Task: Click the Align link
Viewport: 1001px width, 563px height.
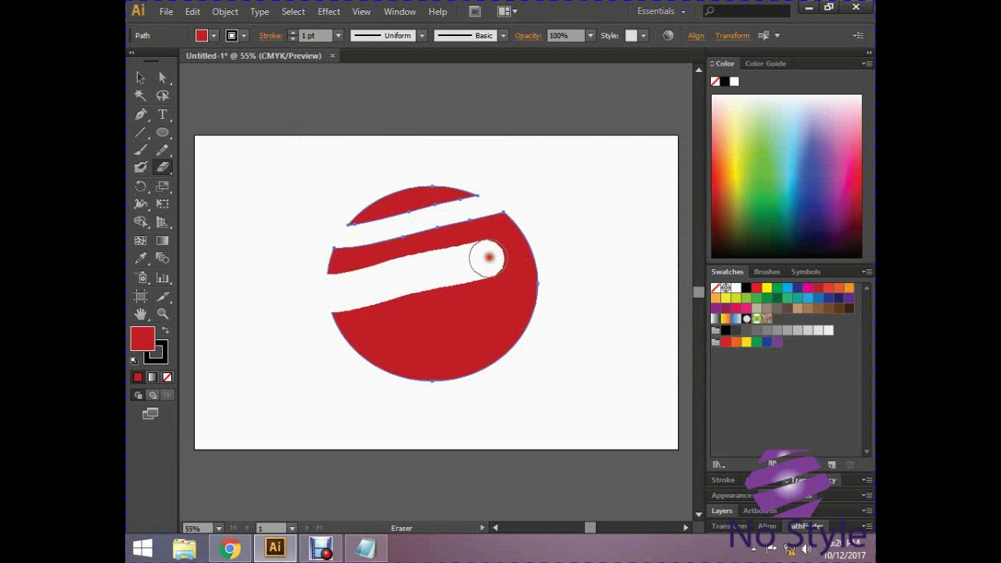Action: [x=696, y=36]
